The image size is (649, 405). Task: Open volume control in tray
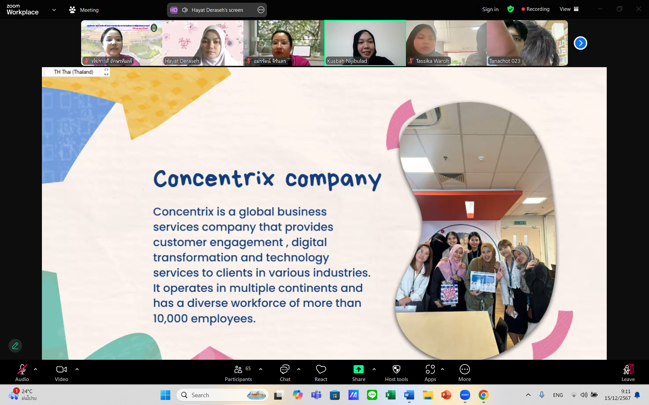(x=584, y=395)
